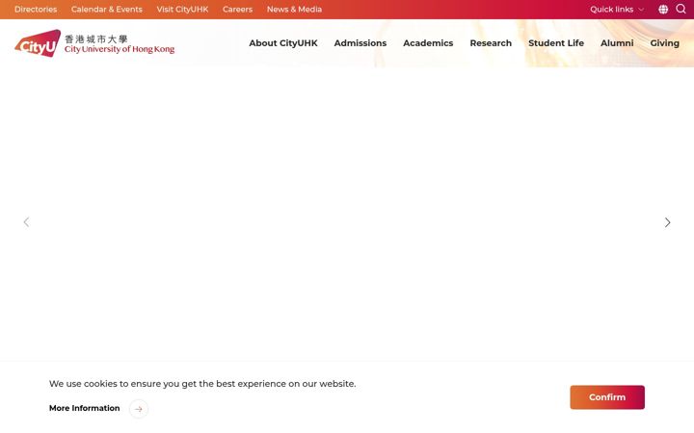Screen dimensions: 694x433
Task: Expand the Quick links dropdown
Action: [617, 10]
